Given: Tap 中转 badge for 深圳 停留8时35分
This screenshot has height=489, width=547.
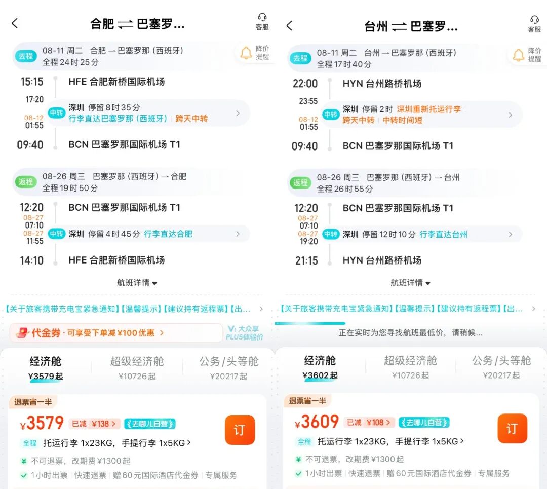Looking at the screenshot, I should (56, 112).
